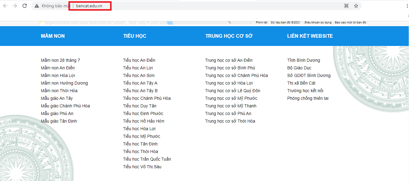Image resolution: width=409 pixels, height=181 pixels.
Task: Visit the Trường học kết nối link
Action: (305, 91)
